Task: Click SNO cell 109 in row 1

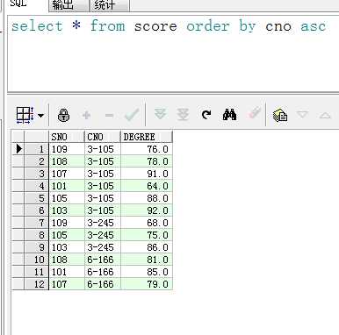Action: [67, 149]
